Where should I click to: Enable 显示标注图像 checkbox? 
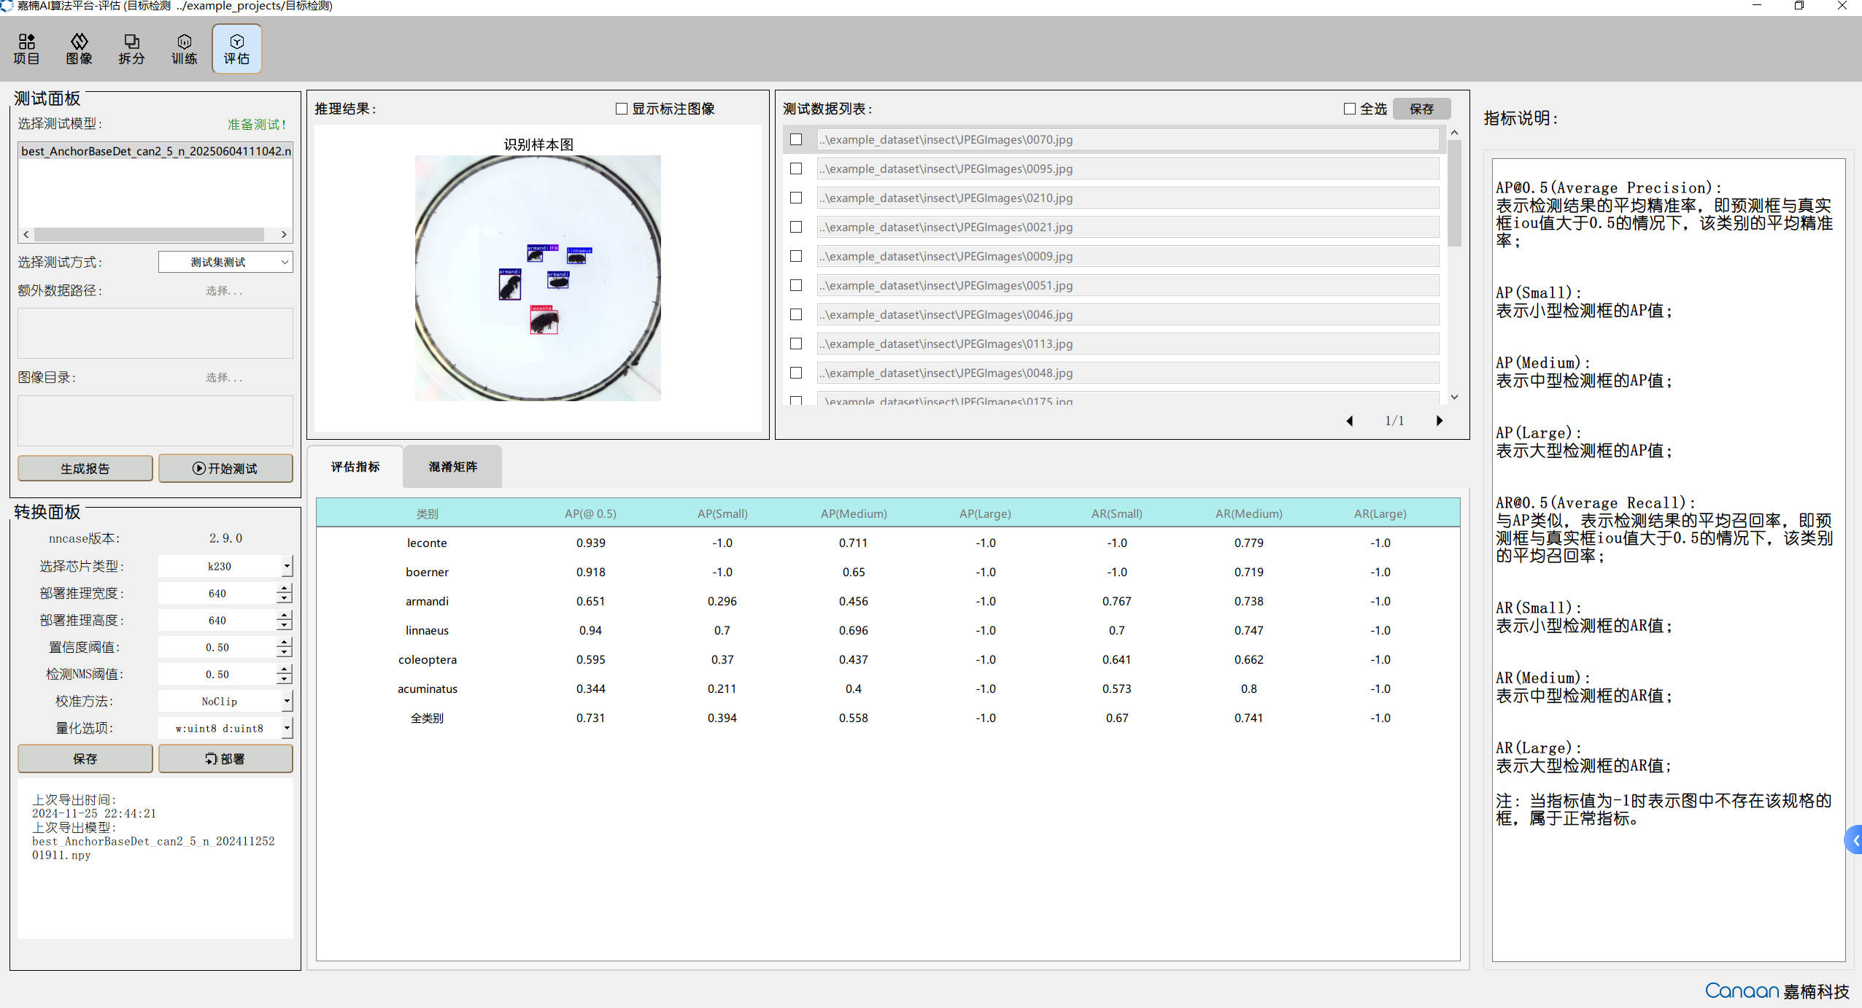[x=622, y=109]
